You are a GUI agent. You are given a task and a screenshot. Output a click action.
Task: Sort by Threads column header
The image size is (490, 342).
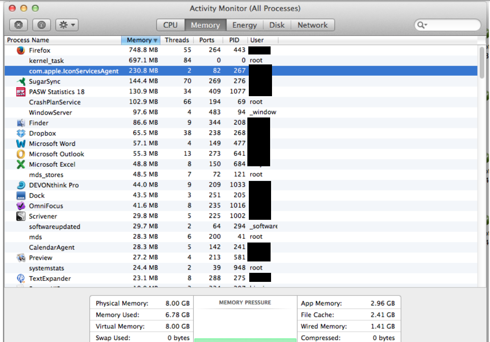click(177, 40)
